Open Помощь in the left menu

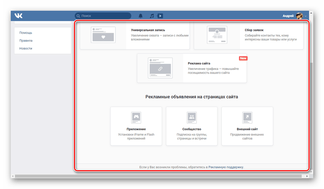(26, 33)
